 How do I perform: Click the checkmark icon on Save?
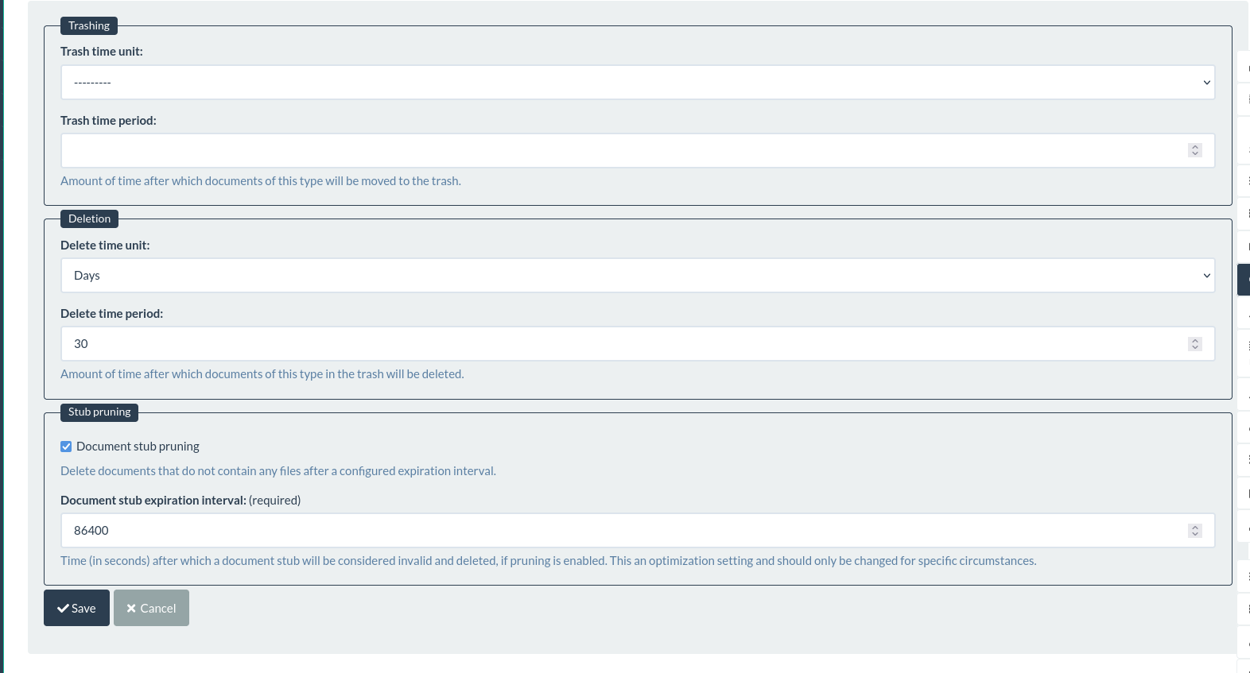coord(63,609)
